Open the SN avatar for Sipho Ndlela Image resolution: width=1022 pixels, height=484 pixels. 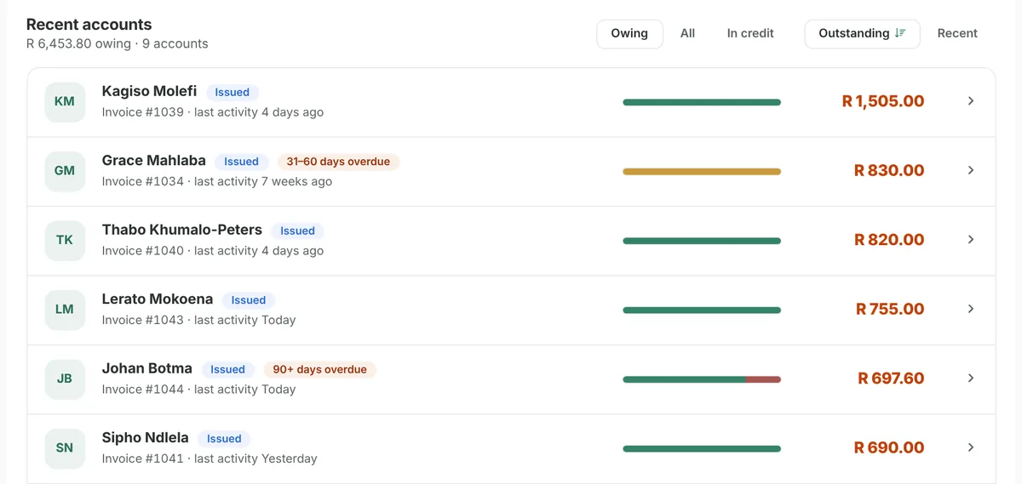[65, 447]
